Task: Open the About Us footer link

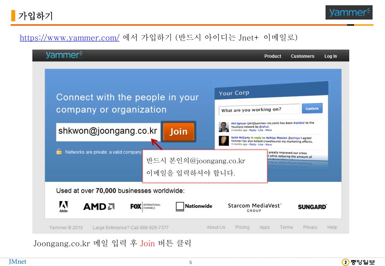Action: click(216, 227)
